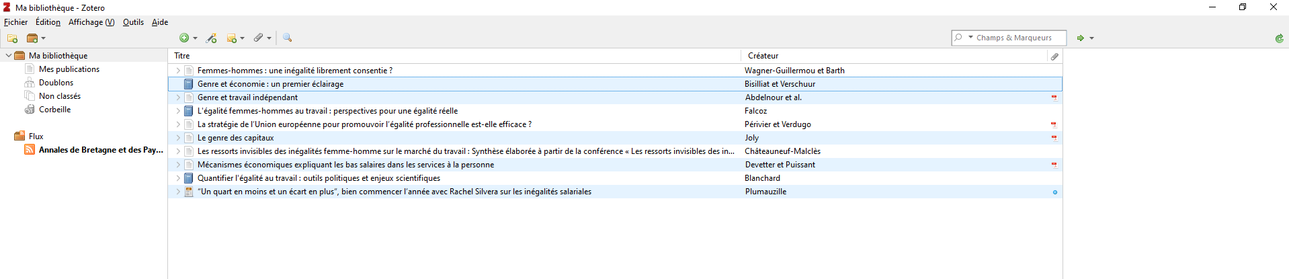Click the Champs & Marqueurs search field
Image resolution: width=1289 pixels, height=279 pixels.
coord(1015,38)
